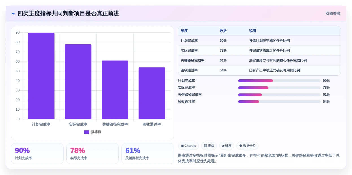Click the 90 y-axis tick label
The width and height of the screenshot is (352, 175).
coord(18,32)
